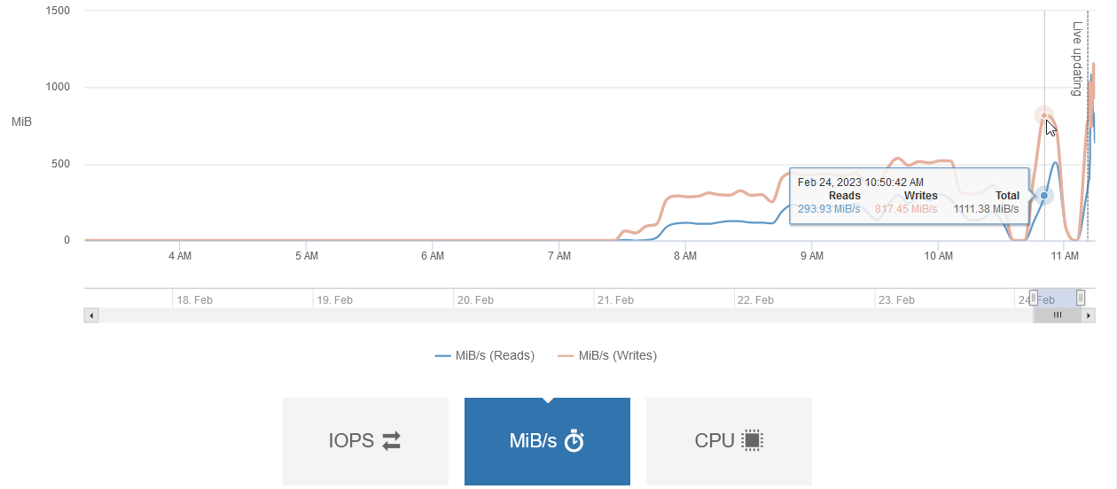This screenshot has height=489, width=1117.
Task: Click the navigator scrollbar left arrow
Action: 91,315
